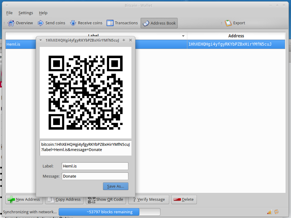This screenshot has height=218, width=291.
Task: Open the Receive coins page
Action: click(86, 23)
